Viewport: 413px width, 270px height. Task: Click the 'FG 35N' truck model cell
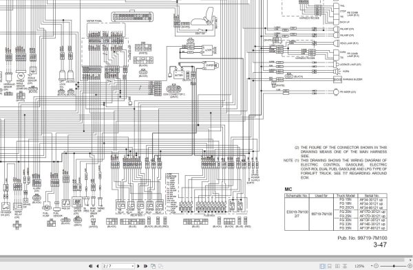(346, 228)
